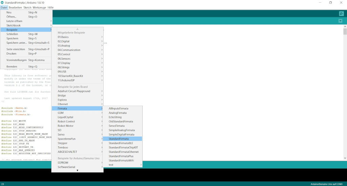Choose Öffnen... menu entry
The height and width of the screenshot is (186, 347).
pos(26,17)
